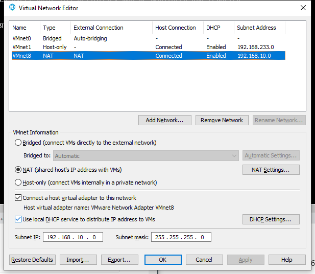Image resolution: width=315 pixels, height=274 pixels.
Task: Click the Connected cell in VMnet8 row
Action: pos(169,56)
